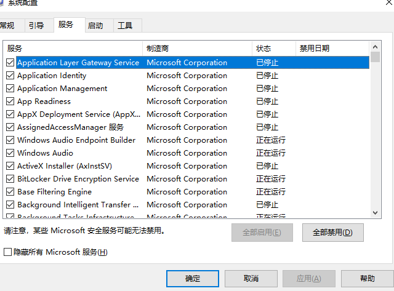
Task: Uncheck Windows Audio Endpoint Builder checkbox
Action: 10,140
